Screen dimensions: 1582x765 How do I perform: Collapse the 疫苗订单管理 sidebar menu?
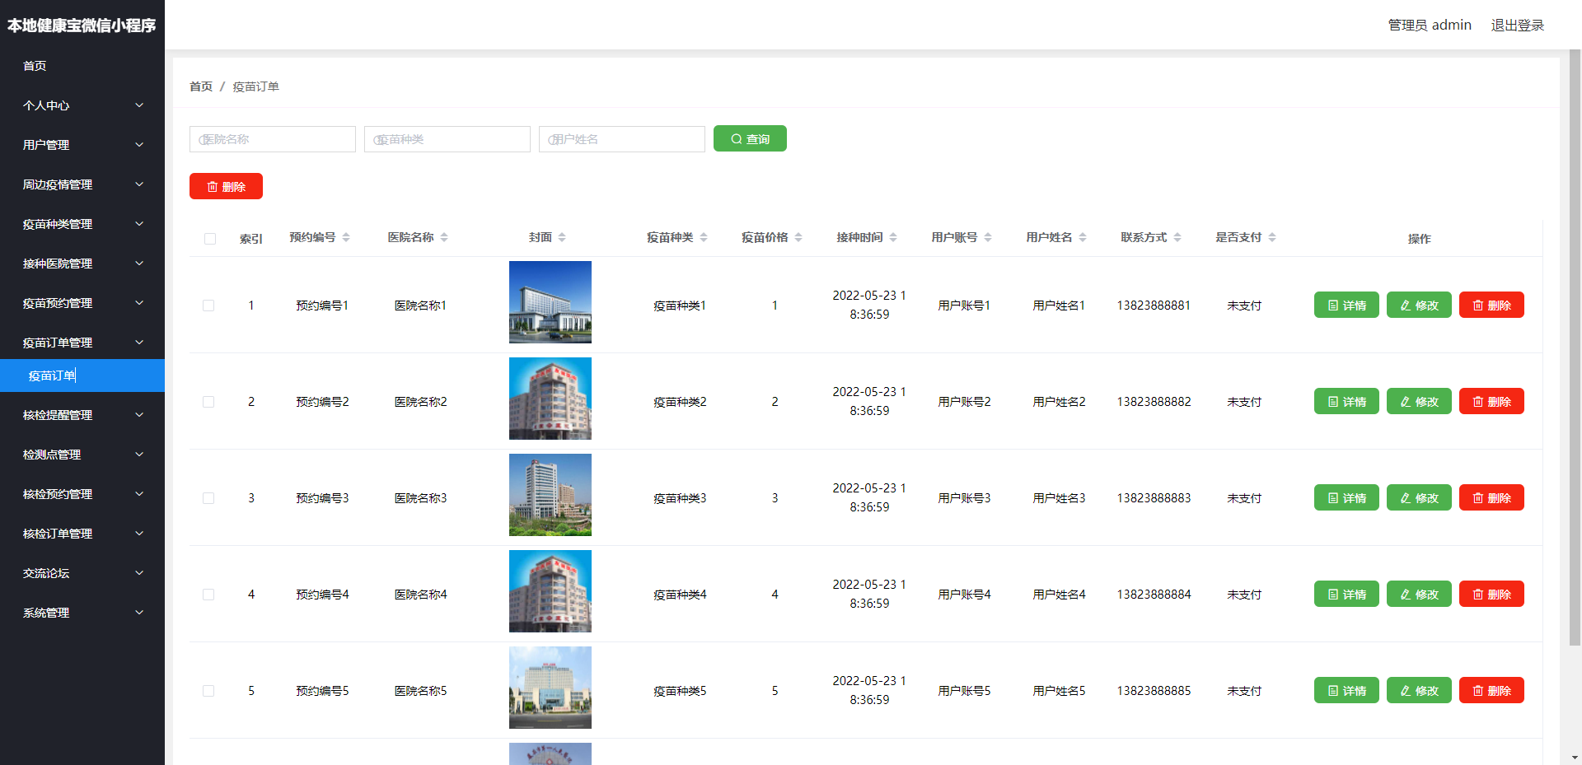pyautogui.click(x=82, y=343)
